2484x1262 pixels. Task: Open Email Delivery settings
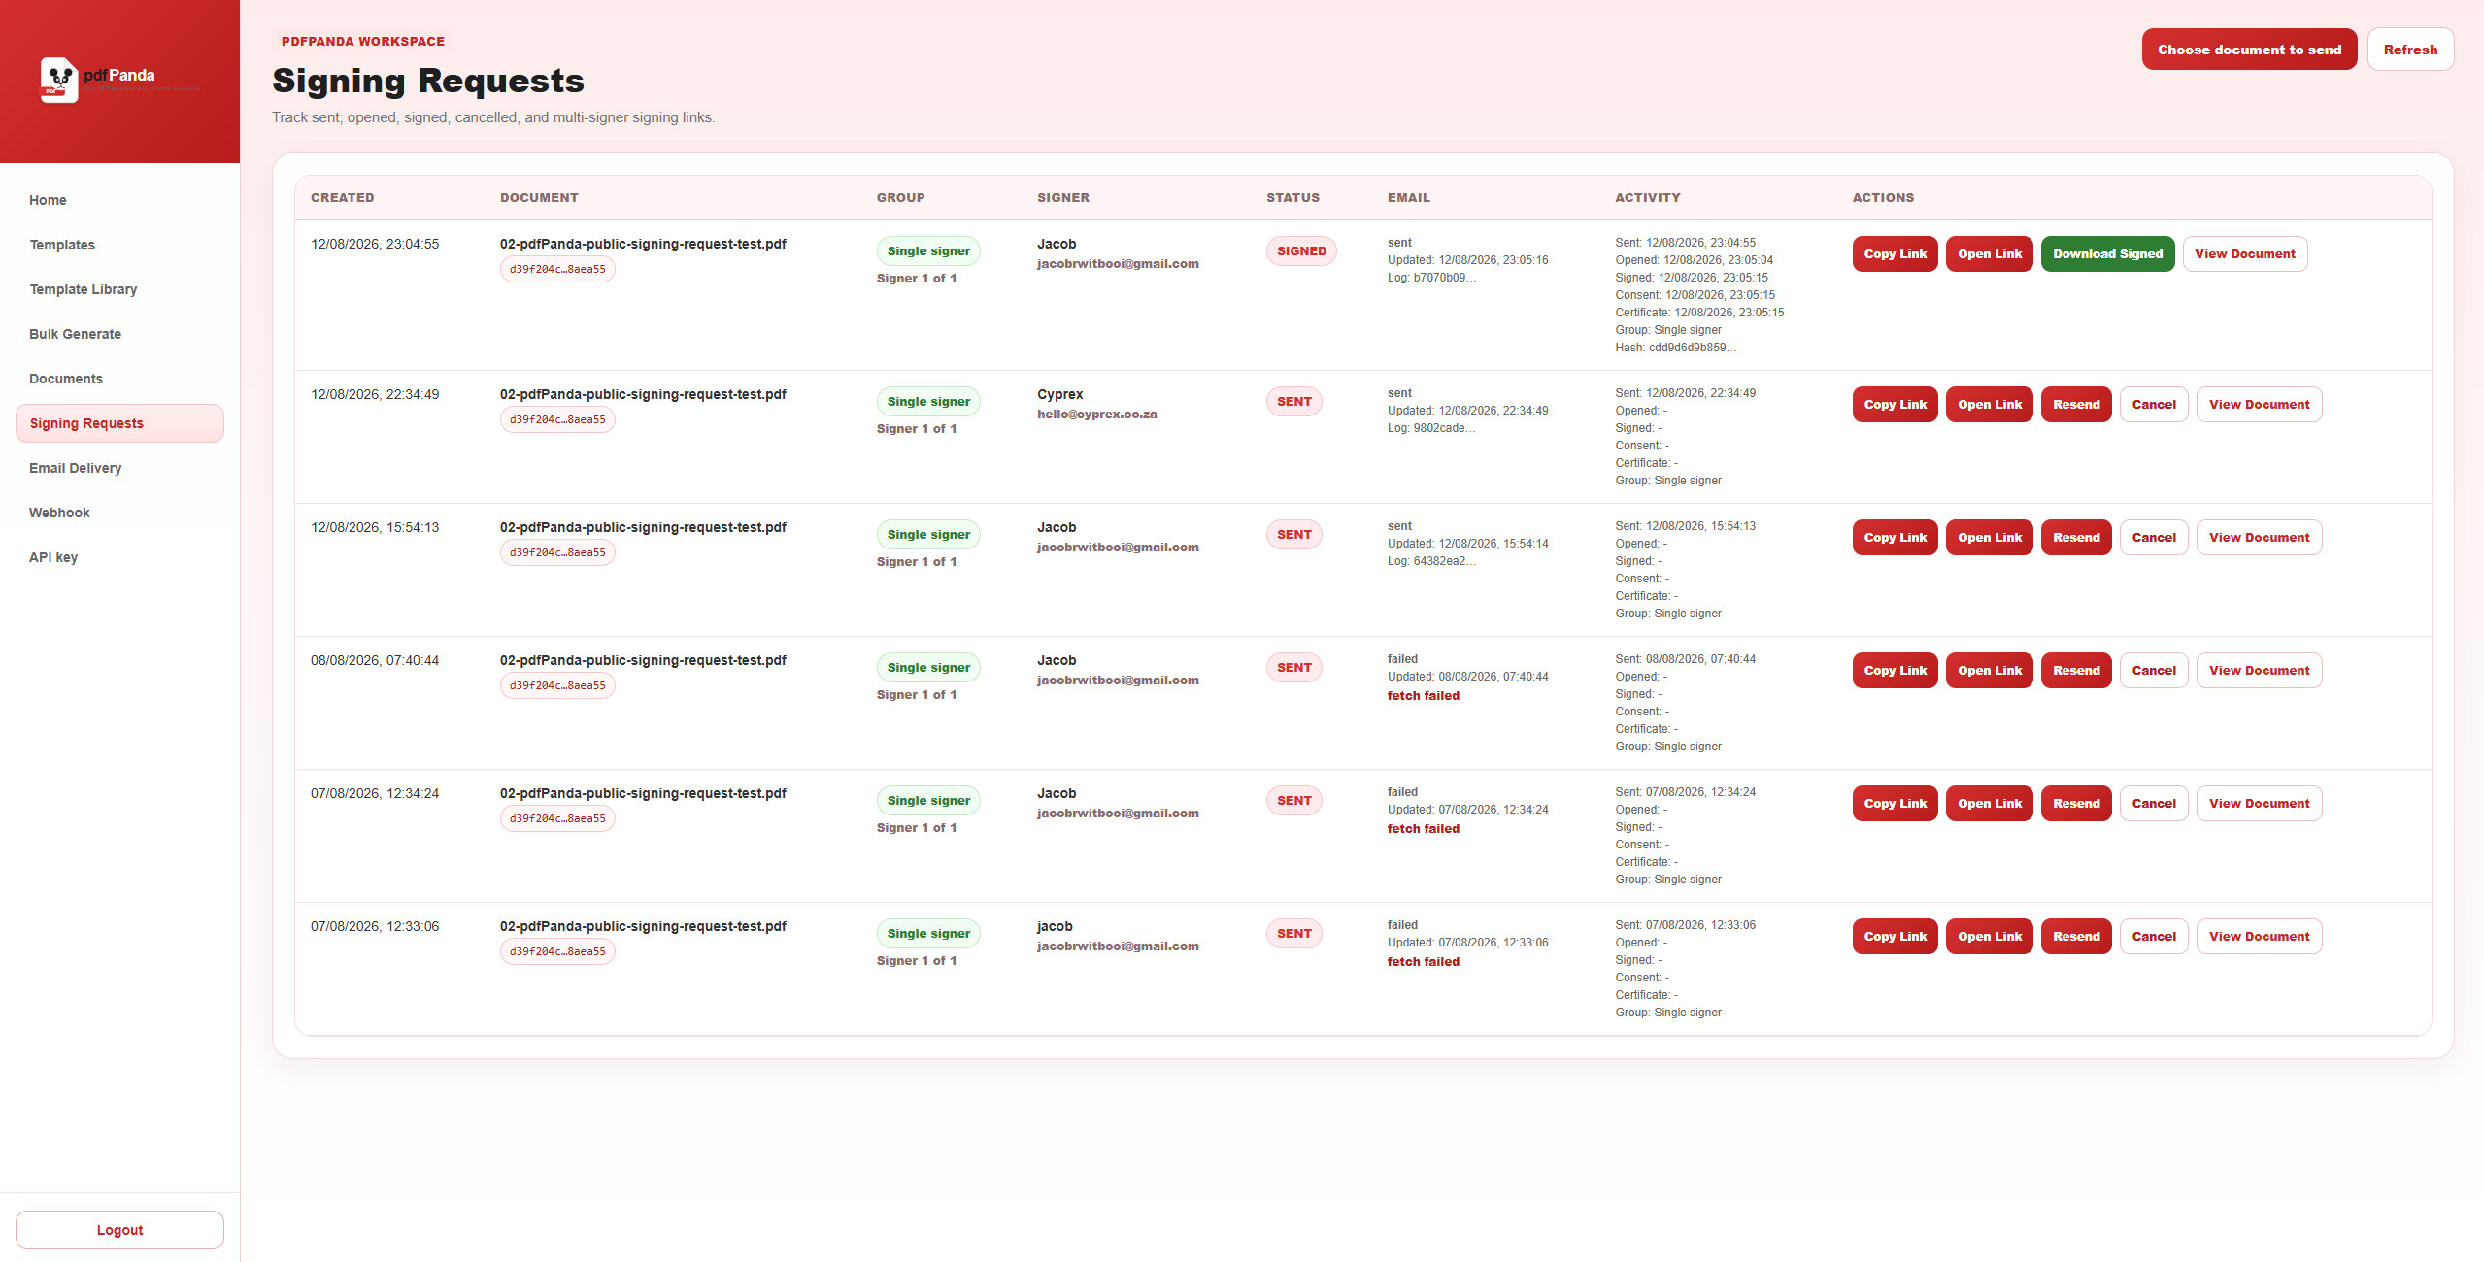point(119,468)
